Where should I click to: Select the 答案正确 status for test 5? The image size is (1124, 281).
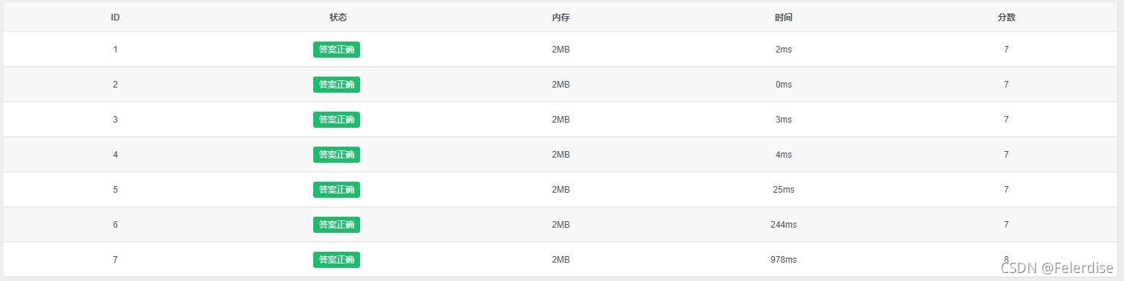click(x=337, y=190)
